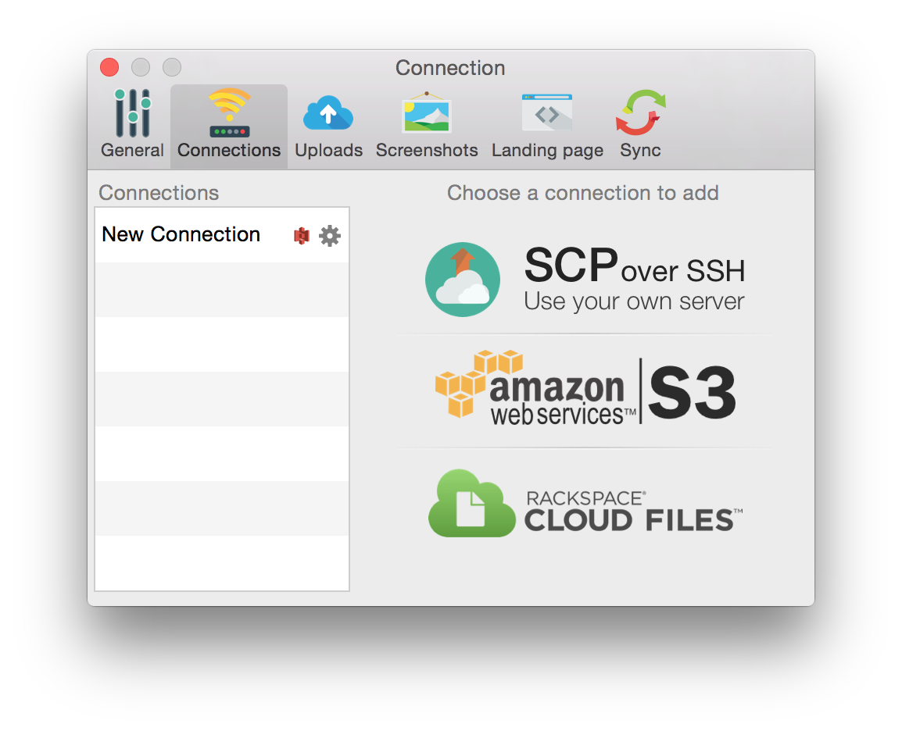Open the General preferences tab

click(132, 123)
